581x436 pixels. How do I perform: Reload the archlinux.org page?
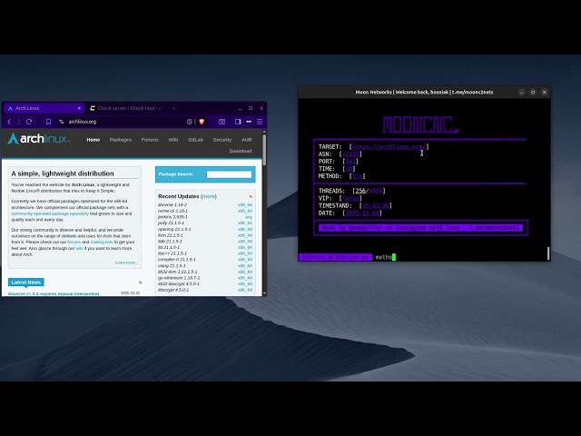(29, 122)
